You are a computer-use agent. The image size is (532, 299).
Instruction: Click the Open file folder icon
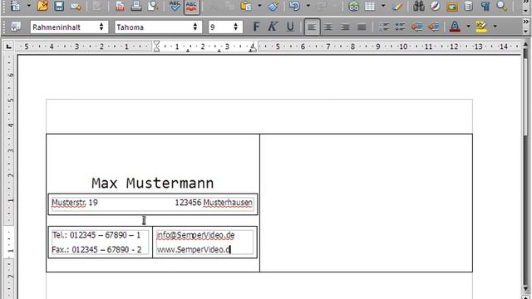[x=42, y=6]
